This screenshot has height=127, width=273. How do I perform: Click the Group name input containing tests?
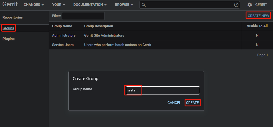[163, 90]
